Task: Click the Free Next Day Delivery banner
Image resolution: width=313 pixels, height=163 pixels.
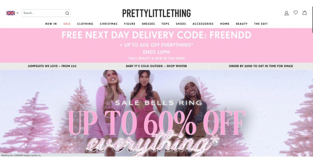Action: [x=156, y=45]
